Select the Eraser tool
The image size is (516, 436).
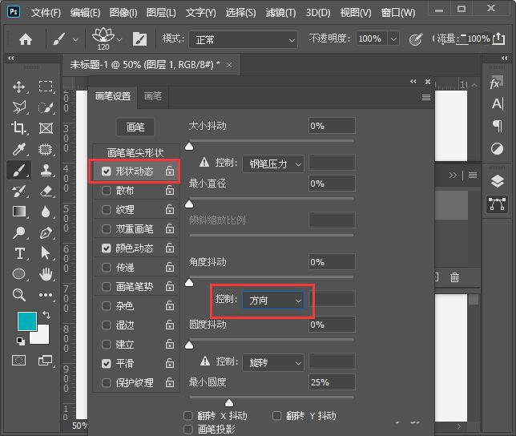46,191
